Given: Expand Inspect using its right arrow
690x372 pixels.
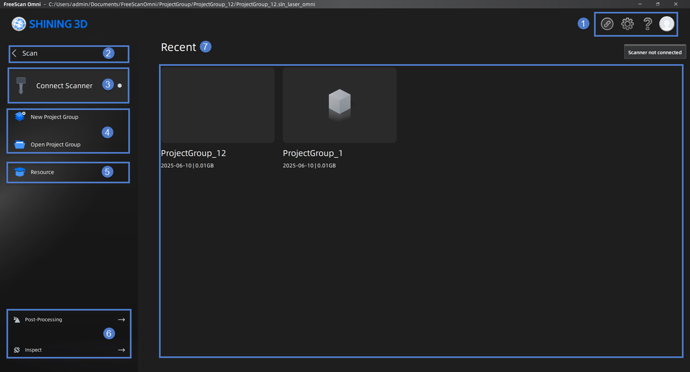Looking at the screenshot, I should point(121,350).
